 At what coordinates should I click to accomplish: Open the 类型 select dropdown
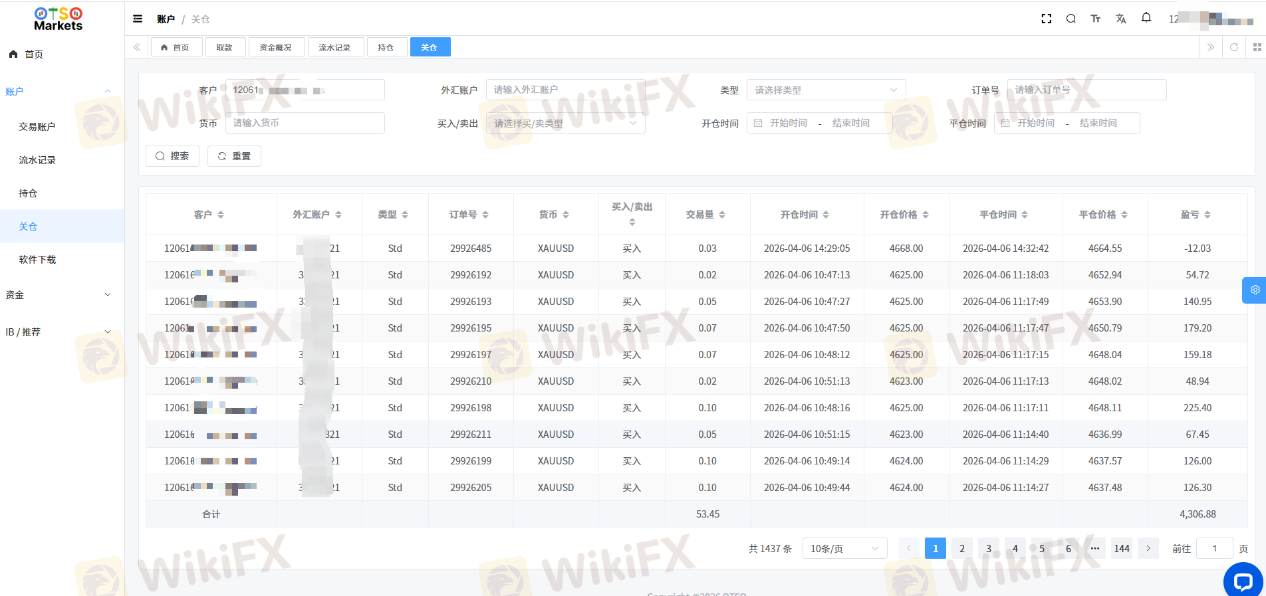tap(826, 90)
